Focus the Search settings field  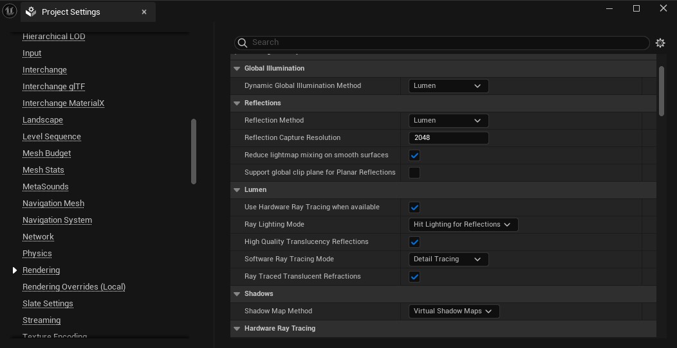point(441,42)
